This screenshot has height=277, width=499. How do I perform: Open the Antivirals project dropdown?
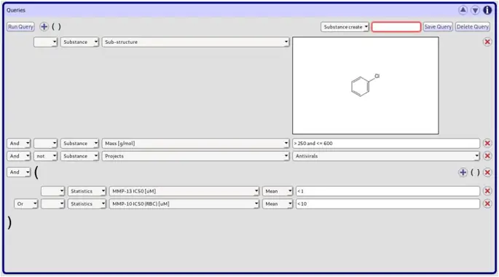pos(385,156)
